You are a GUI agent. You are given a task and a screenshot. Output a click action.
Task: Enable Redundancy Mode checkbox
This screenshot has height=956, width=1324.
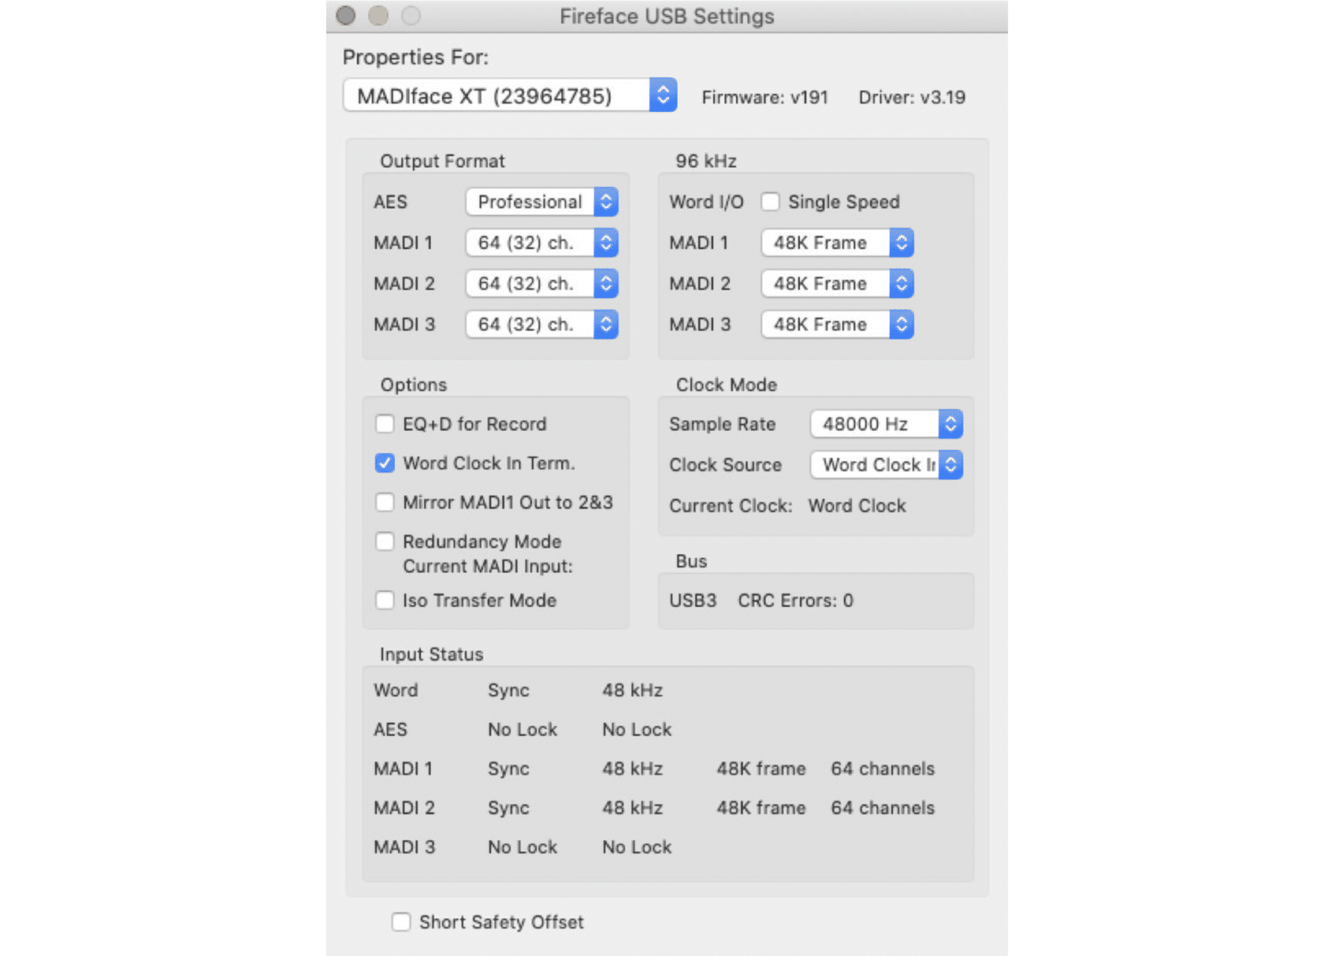pyautogui.click(x=385, y=541)
